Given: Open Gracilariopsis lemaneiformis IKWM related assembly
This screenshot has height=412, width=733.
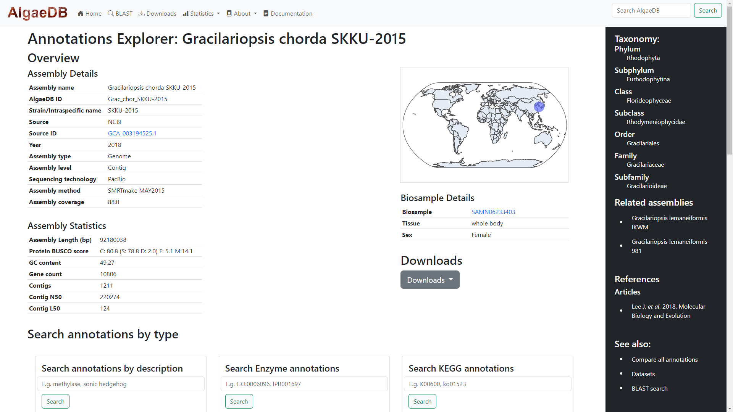Looking at the screenshot, I should (669, 222).
